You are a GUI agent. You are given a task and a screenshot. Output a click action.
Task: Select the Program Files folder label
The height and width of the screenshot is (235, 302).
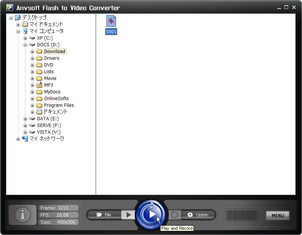coord(59,105)
